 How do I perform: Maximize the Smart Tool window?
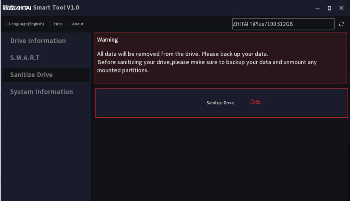click(x=329, y=8)
